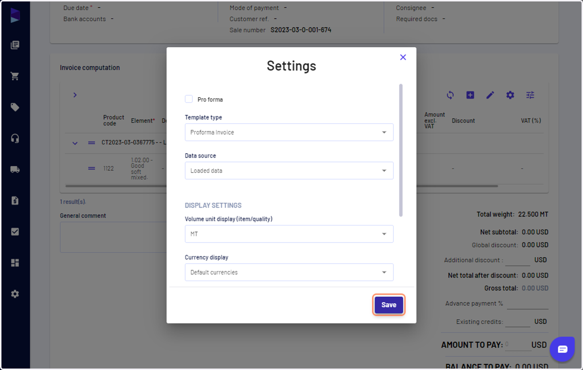Open the headset support sidebar icon
Screen dimensions: 583x370
15,139
